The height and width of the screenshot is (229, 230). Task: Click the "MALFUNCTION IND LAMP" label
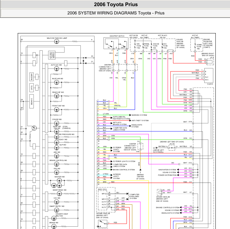pos(57,38)
